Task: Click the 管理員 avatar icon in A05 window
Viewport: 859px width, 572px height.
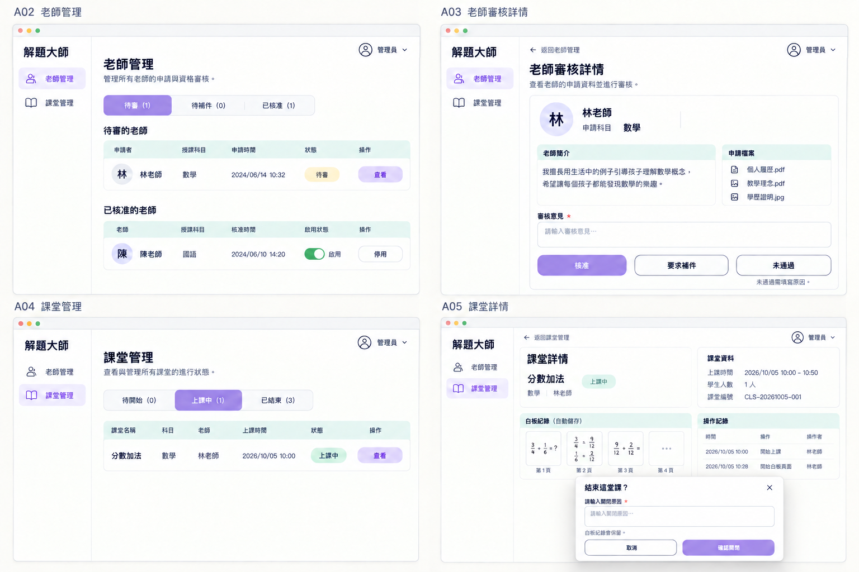Action: click(798, 337)
